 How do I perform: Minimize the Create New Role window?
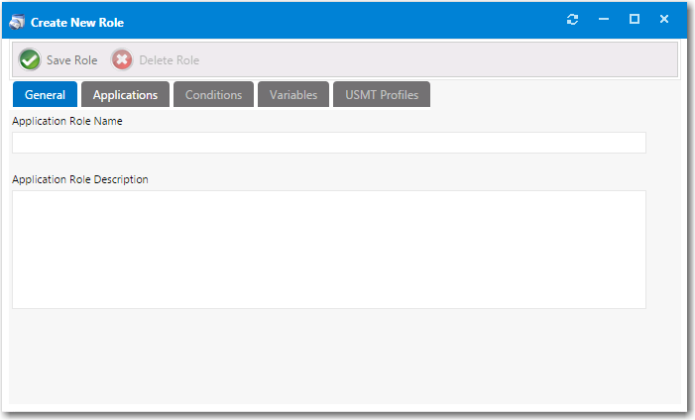point(603,20)
